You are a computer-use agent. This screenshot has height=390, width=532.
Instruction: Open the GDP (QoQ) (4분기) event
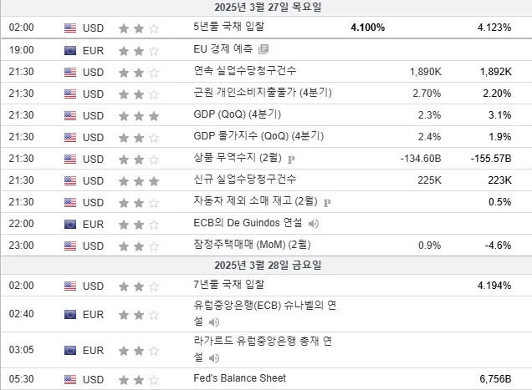click(238, 114)
